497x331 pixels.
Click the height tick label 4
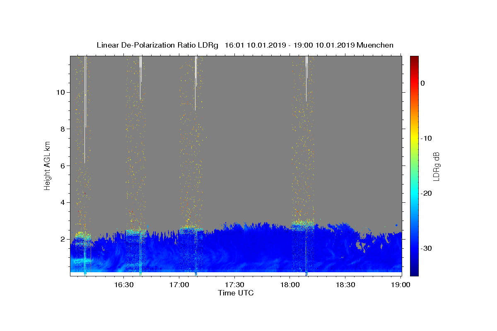[62, 202]
